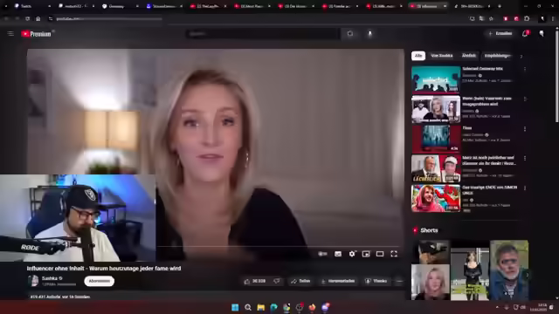Open the three-dot menu for the Merz video
Screen dimensions: 559x314
point(525,159)
